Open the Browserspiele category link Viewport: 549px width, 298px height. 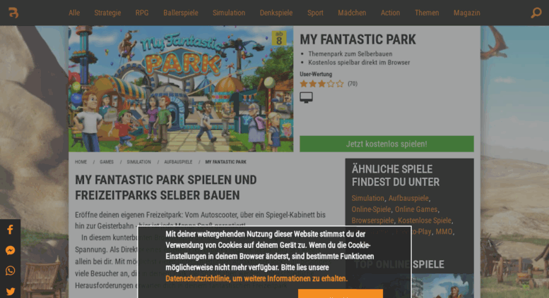[372, 221]
